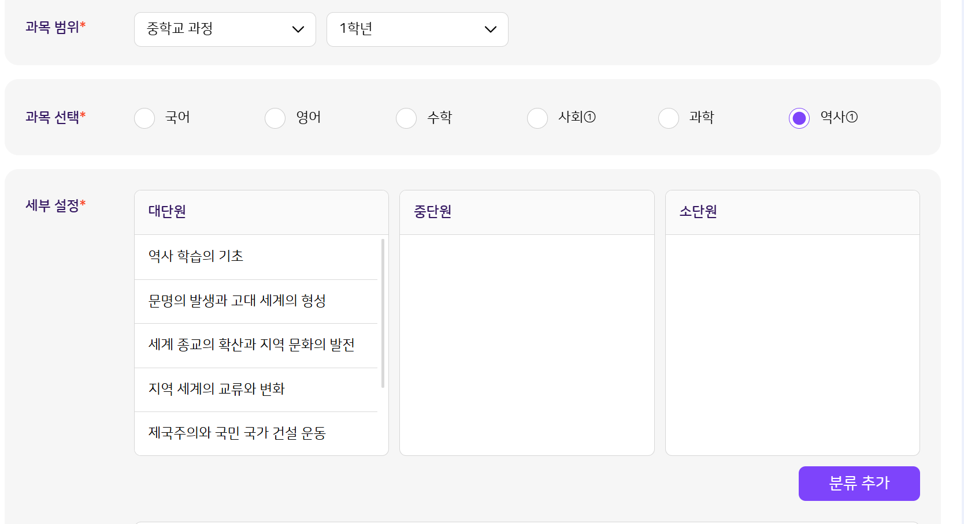Open the 1학년 grade dropdown

click(x=417, y=29)
